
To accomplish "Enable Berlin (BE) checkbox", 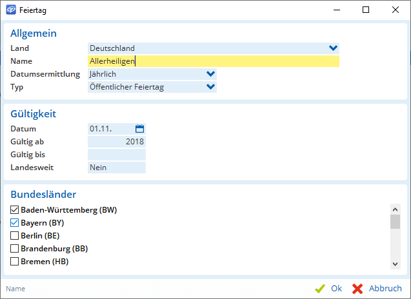I will 15,236.
